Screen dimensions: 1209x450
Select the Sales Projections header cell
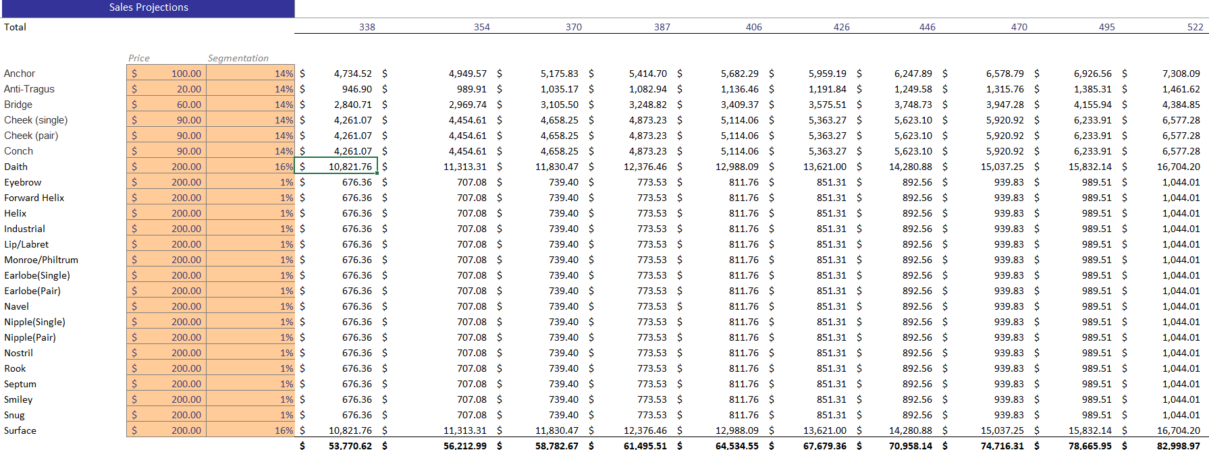click(x=147, y=8)
